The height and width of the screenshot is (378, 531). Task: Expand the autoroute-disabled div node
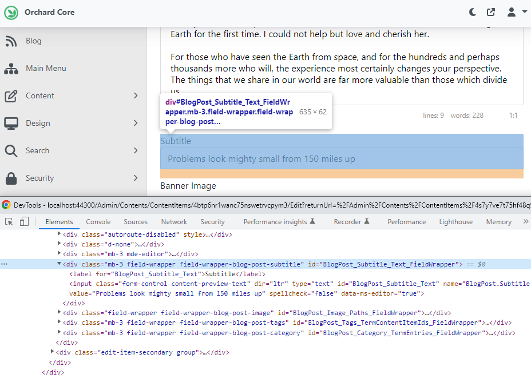click(x=59, y=234)
